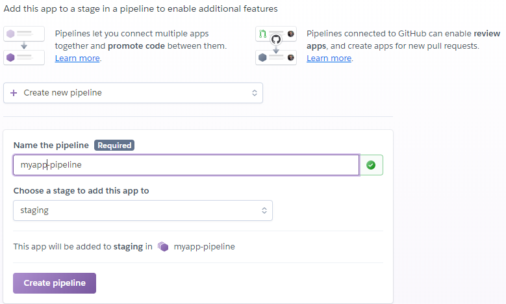Expand the staging stage dropdown

pos(143,210)
